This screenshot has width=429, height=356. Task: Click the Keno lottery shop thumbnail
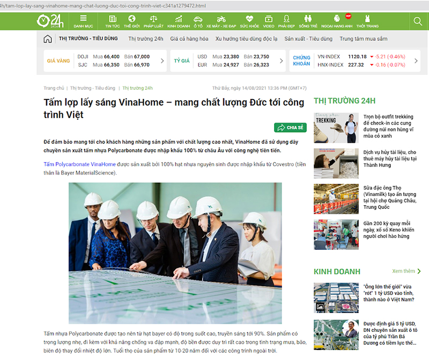[336, 235]
